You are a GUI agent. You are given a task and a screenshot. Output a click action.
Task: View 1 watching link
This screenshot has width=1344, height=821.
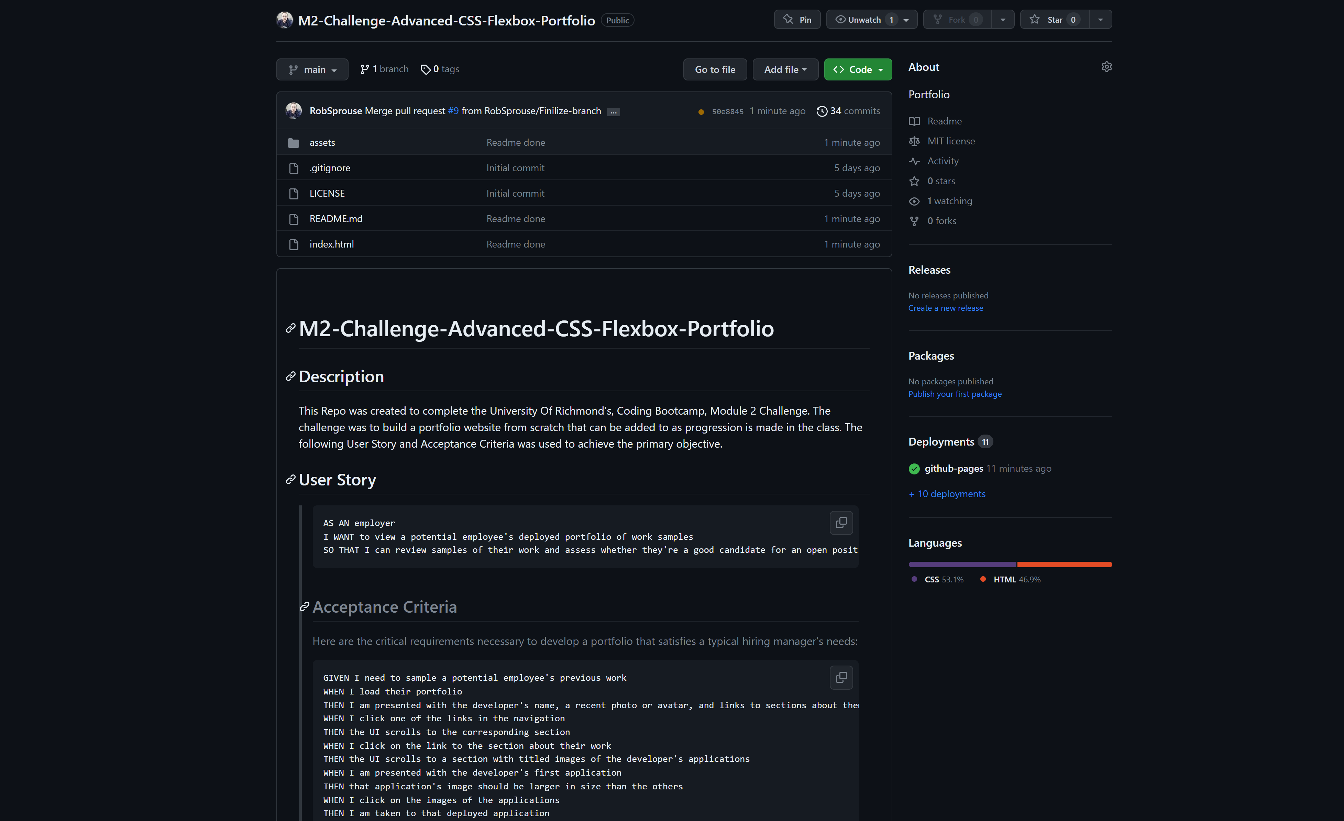pos(950,201)
